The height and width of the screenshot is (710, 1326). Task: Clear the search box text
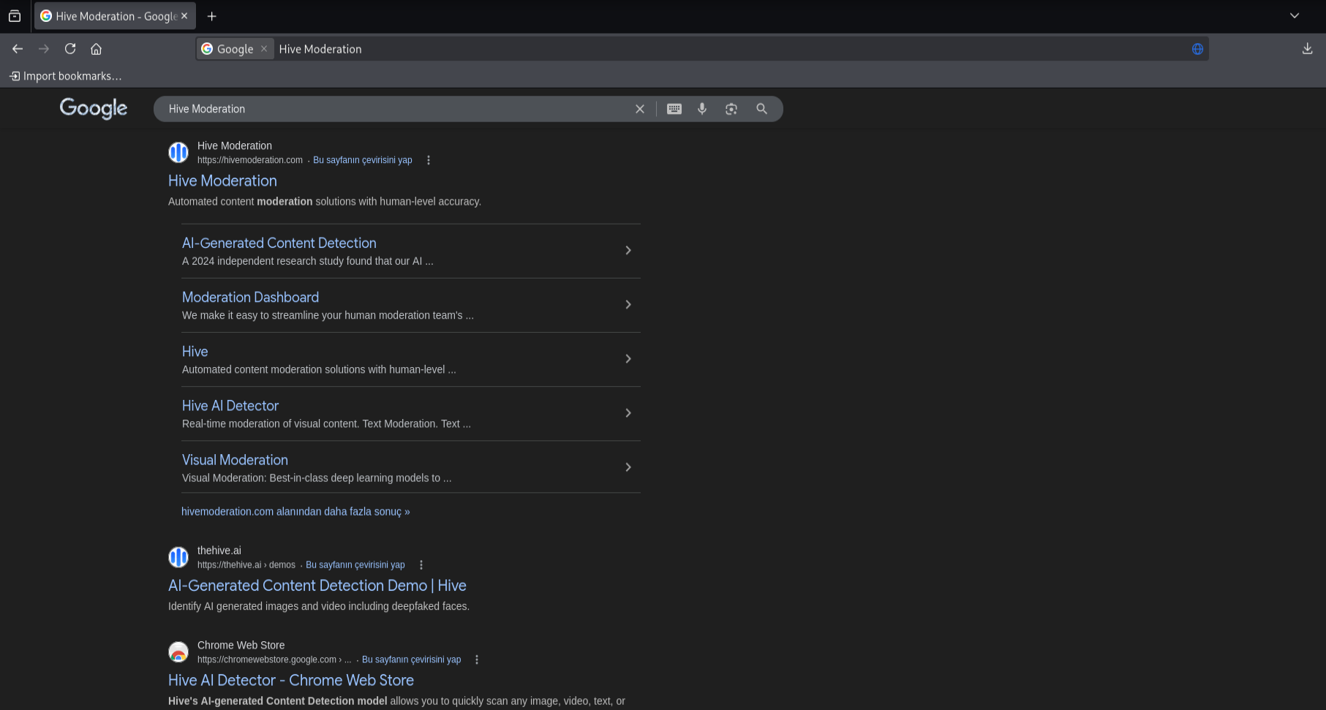tap(640, 109)
